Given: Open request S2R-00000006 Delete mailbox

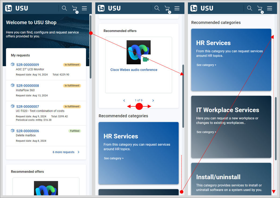Looking at the screenshot, I should click(x=28, y=131).
